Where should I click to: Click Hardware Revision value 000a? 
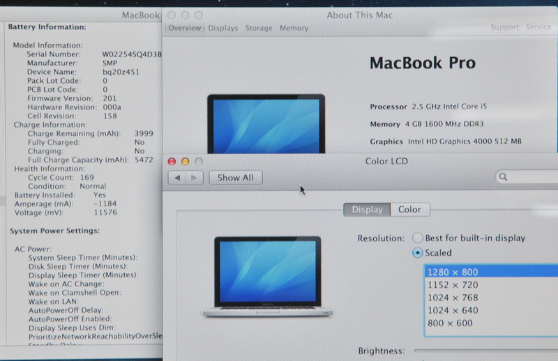(112, 107)
